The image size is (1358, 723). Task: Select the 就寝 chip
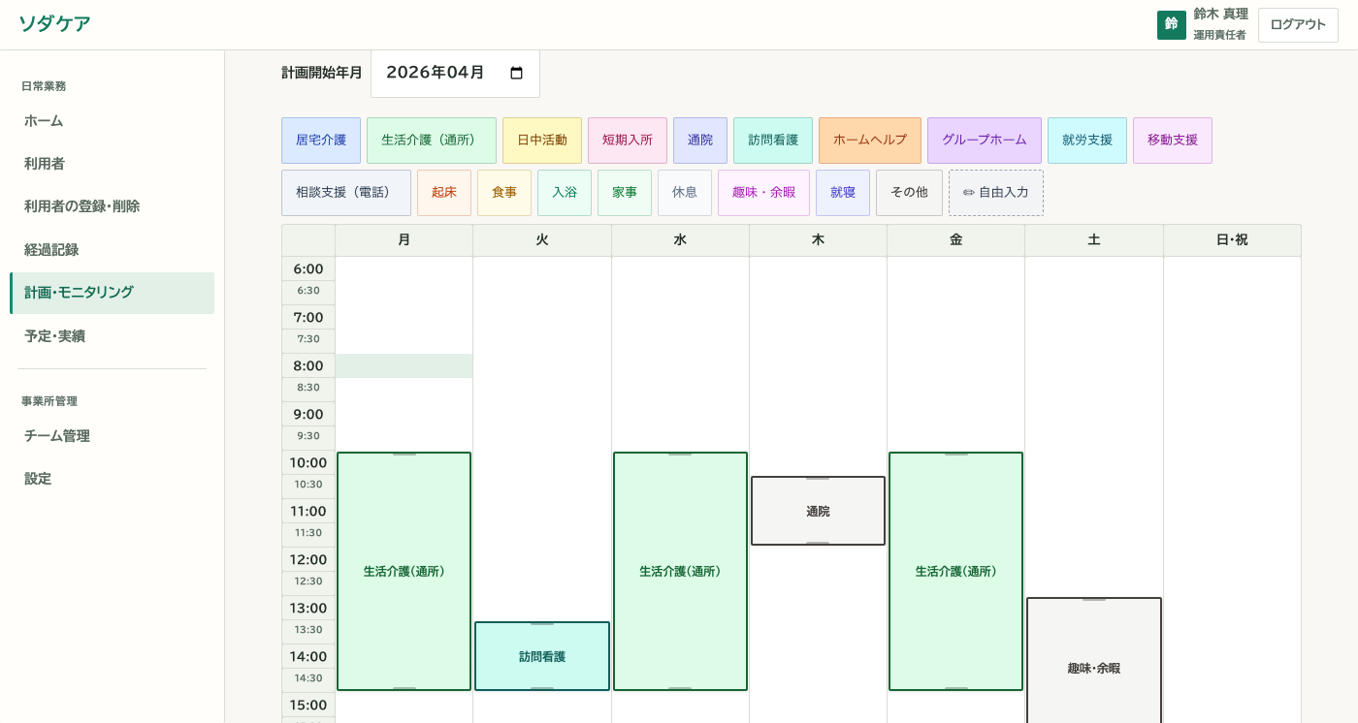(x=843, y=193)
